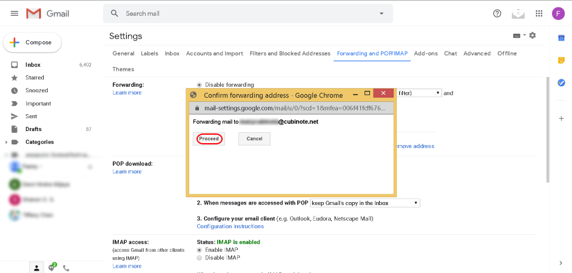
Task: Click the Starred star icon
Action: click(x=14, y=78)
